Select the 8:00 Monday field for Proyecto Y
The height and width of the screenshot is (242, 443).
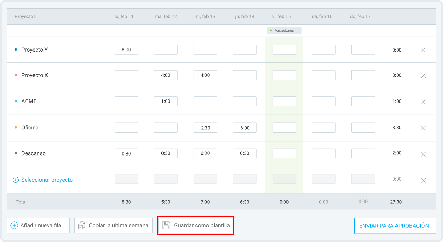click(126, 50)
